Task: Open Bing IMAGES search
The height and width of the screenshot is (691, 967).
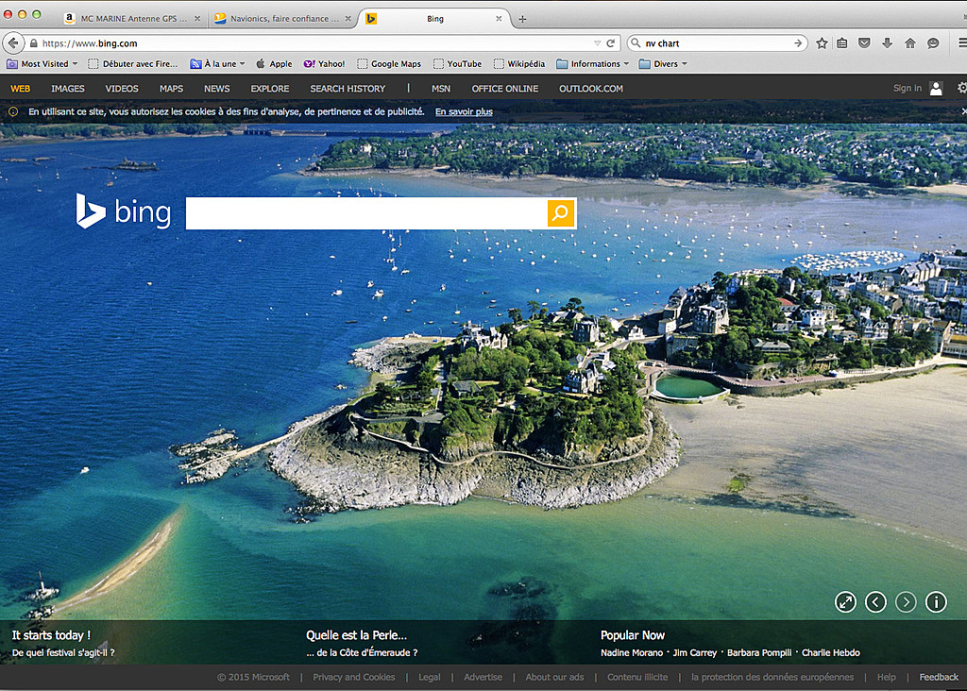Action: click(x=68, y=89)
